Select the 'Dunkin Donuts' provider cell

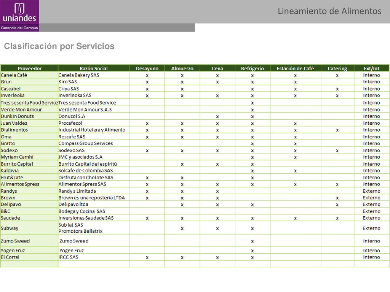tap(29, 116)
